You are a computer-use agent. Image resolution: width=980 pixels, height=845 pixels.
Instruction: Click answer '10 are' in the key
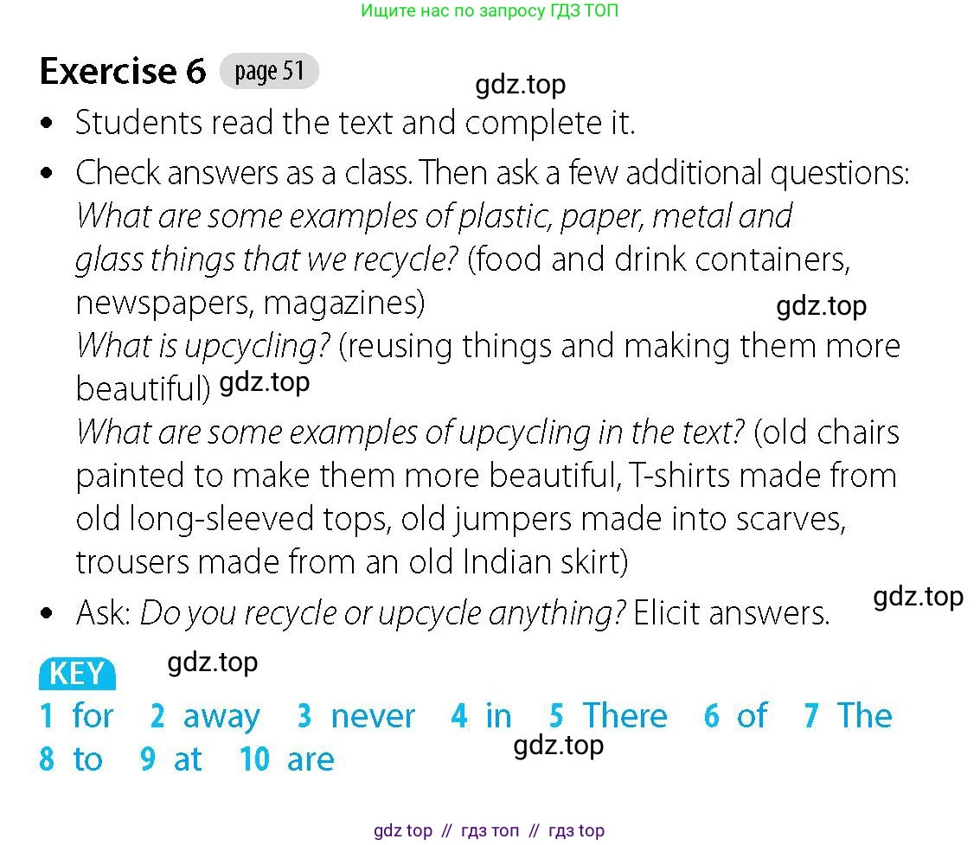(x=287, y=759)
